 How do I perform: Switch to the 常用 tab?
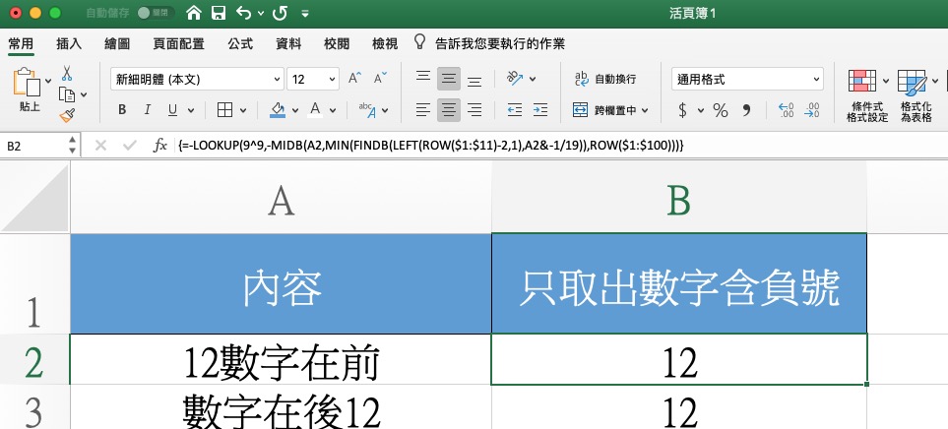21,43
